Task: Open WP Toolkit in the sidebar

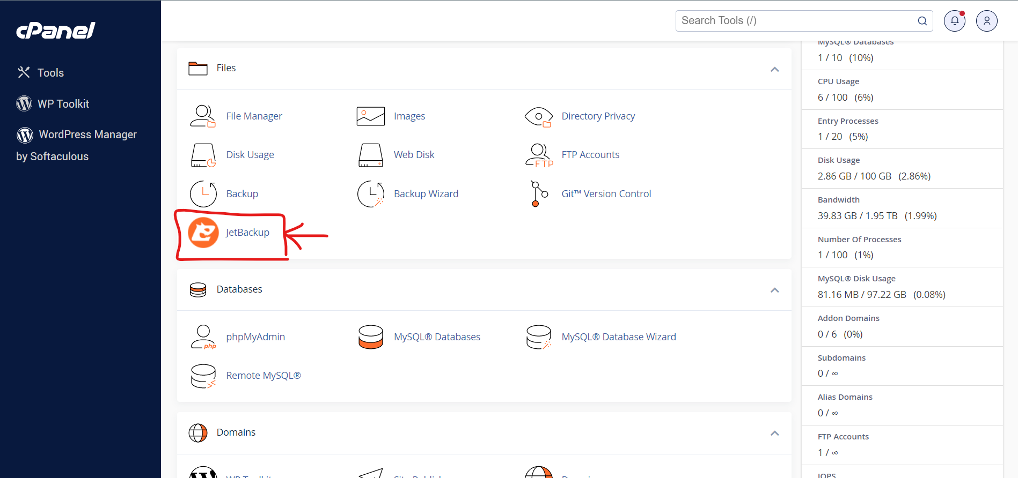Action: click(x=63, y=104)
